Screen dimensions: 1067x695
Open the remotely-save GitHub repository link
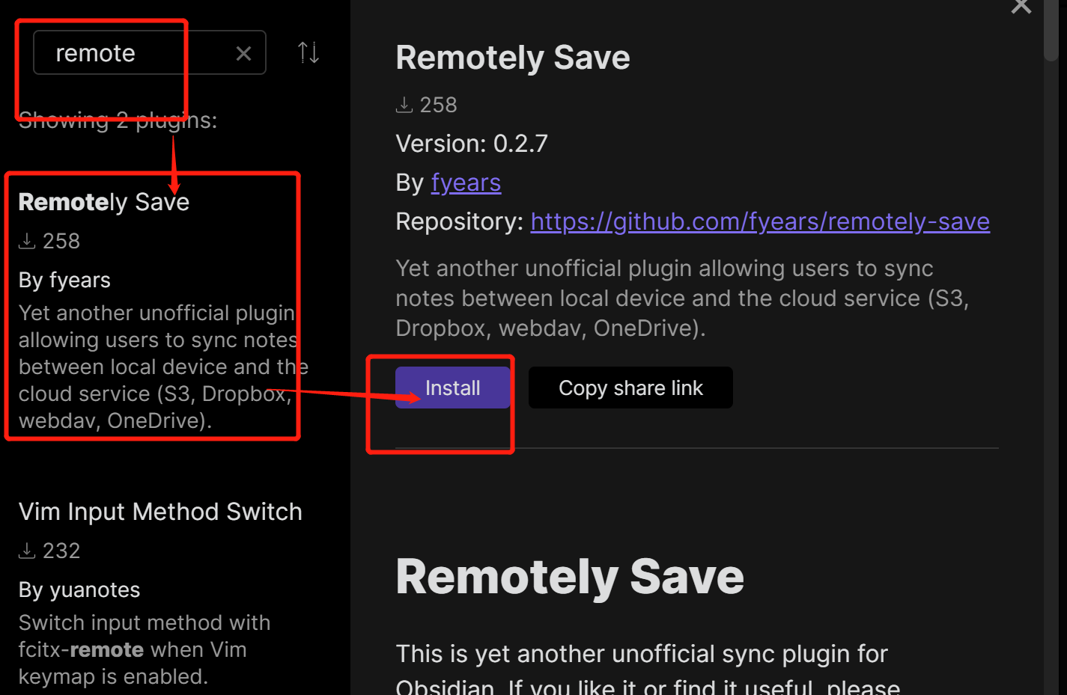click(760, 221)
